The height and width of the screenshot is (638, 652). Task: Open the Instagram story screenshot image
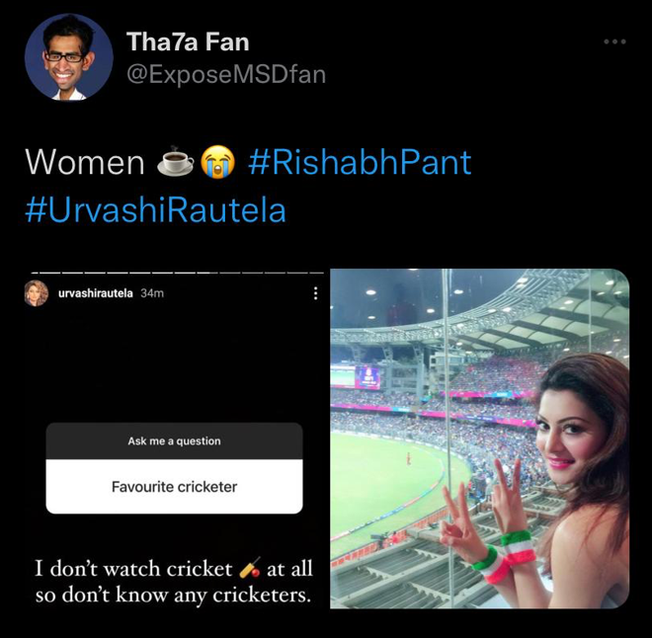pyautogui.click(x=174, y=439)
